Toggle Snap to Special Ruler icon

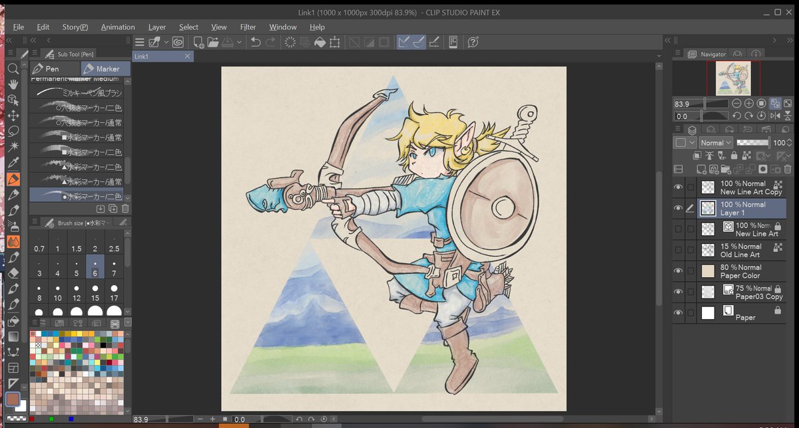[x=419, y=43]
